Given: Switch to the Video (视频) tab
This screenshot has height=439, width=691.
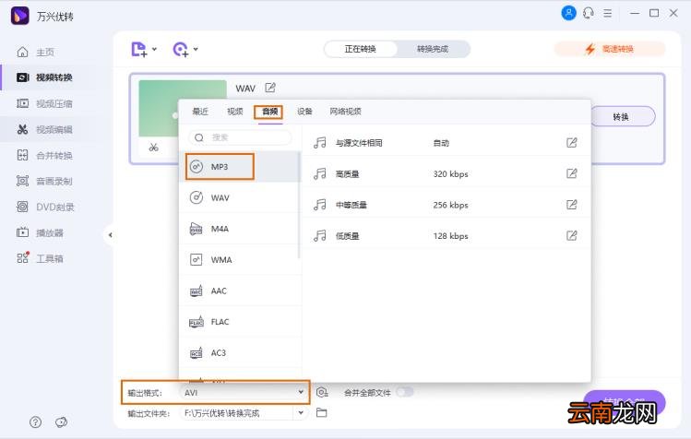Looking at the screenshot, I should (235, 112).
